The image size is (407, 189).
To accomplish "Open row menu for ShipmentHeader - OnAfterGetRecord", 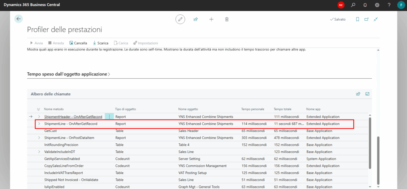I will coord(109,117).
